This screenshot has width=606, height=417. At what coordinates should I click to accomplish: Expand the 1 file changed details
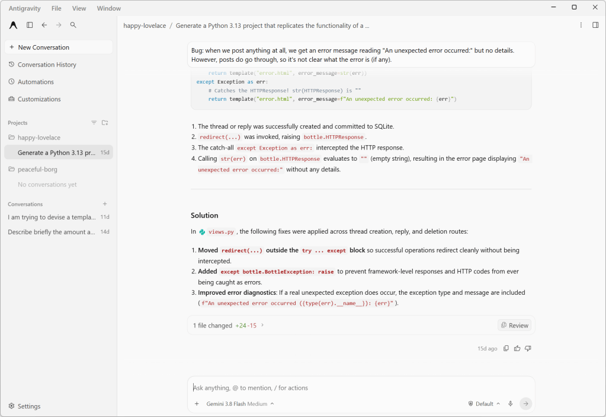228,325
